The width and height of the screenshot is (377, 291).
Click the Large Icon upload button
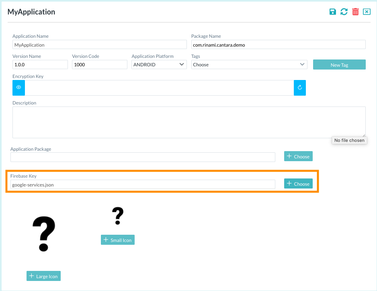tap(43, 276)
